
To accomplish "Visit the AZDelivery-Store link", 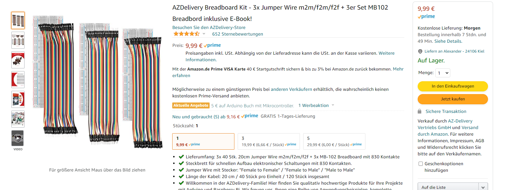I will pyautogui.click(x=209, y=27).
